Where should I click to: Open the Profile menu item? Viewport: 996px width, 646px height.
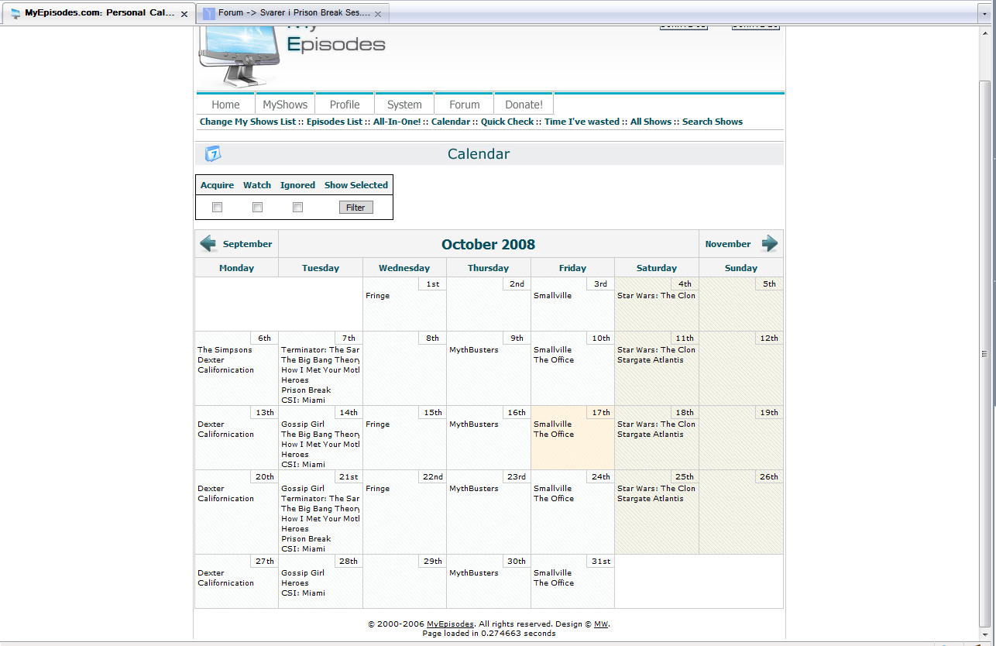pyautogui.click(x=345, y=105)
